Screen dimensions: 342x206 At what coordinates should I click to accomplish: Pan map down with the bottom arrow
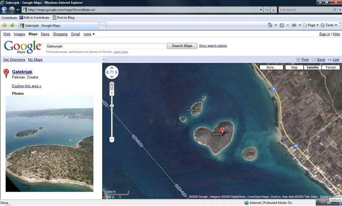tap(112, 77)
